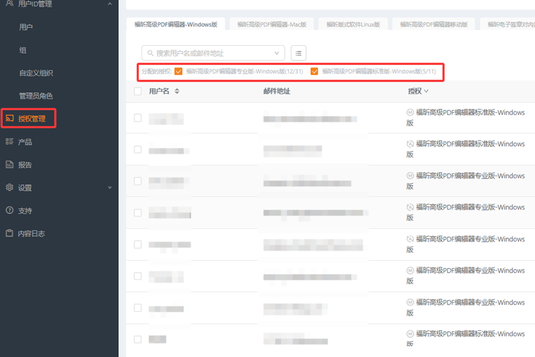Expand the 设置 menu chevron
The height and width of the screenshot is (357, 535).
[110, 188]
